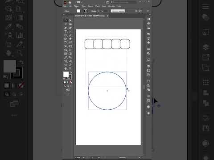Activate the large white Fill box in toolbar
Image resolution: width=214 pixels, height=160 pixels.
66,74
